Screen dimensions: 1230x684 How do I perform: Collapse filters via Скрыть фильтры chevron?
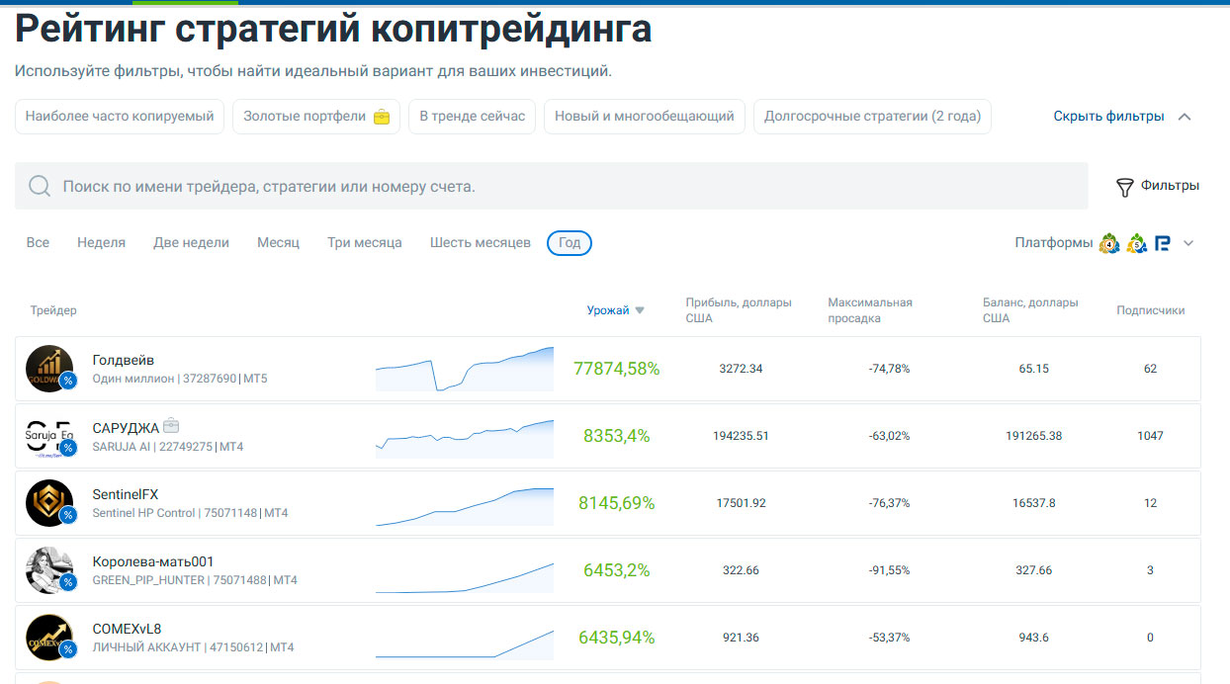1185,117
